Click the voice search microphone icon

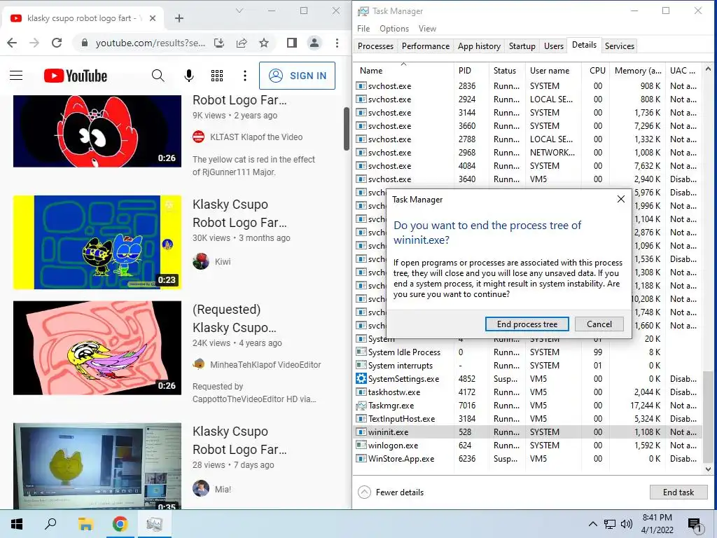188,76
